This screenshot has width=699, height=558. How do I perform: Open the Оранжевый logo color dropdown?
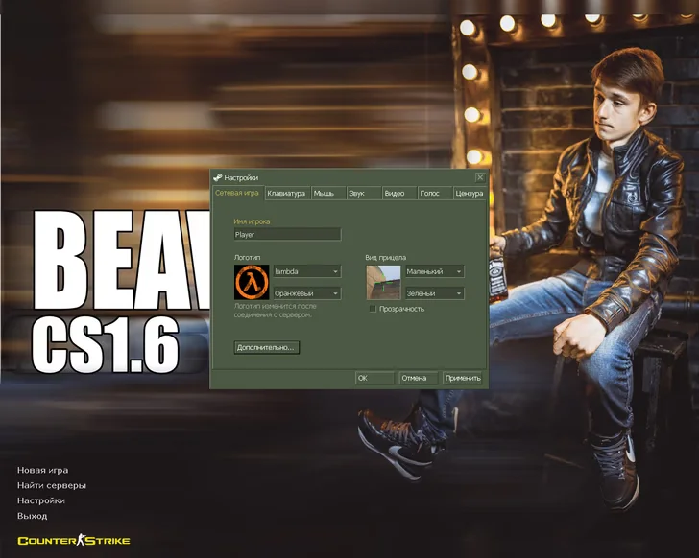coord(307,293)
